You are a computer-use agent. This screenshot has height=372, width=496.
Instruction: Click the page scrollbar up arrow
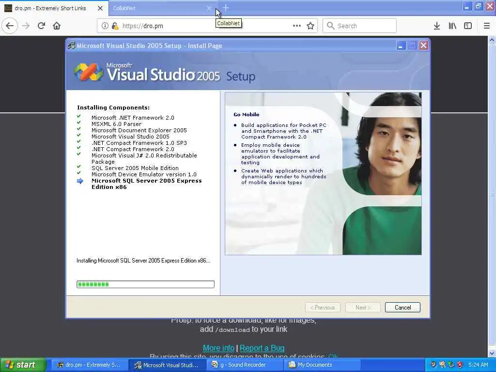coord(492,40)
